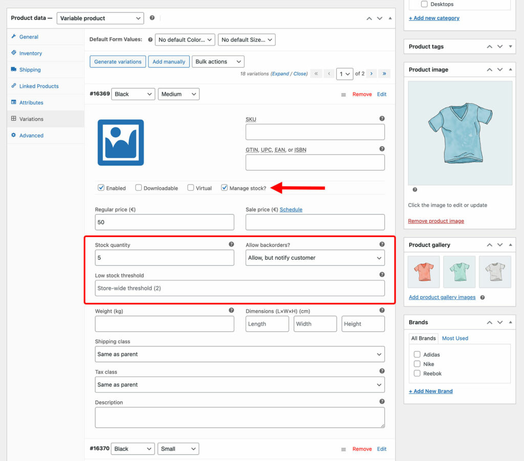The height and width of the screenshot is (461, 524).
Task: Go to last variations page
Action: click(x=384, y=74)
